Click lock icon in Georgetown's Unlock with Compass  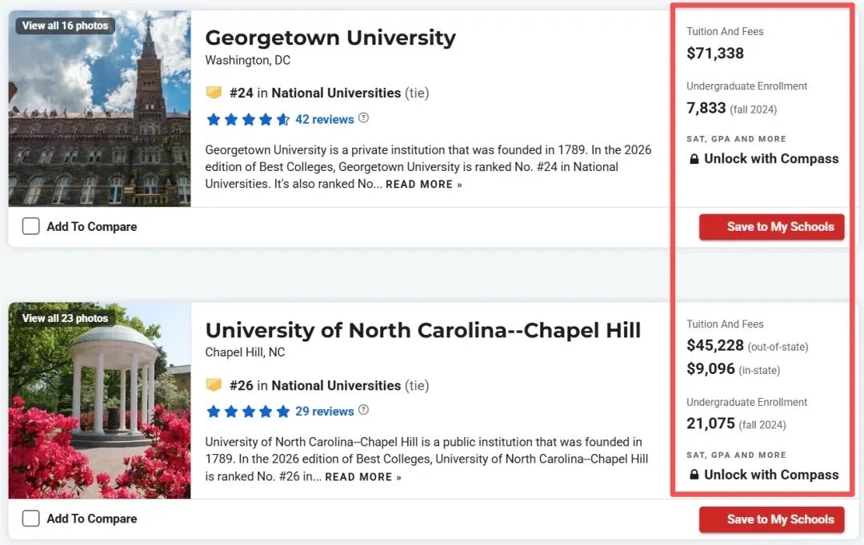pos(694,159)
